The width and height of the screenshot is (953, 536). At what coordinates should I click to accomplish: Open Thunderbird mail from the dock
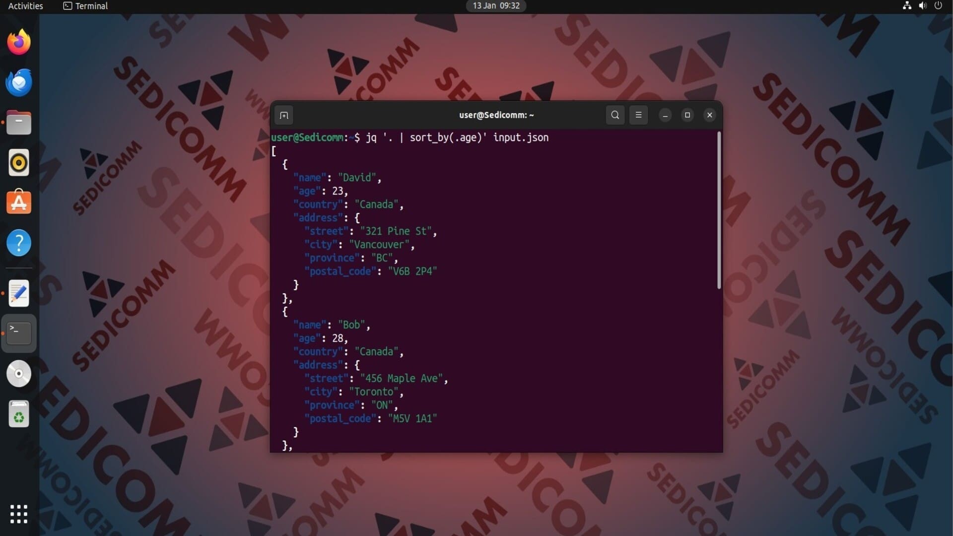point(19,82)
